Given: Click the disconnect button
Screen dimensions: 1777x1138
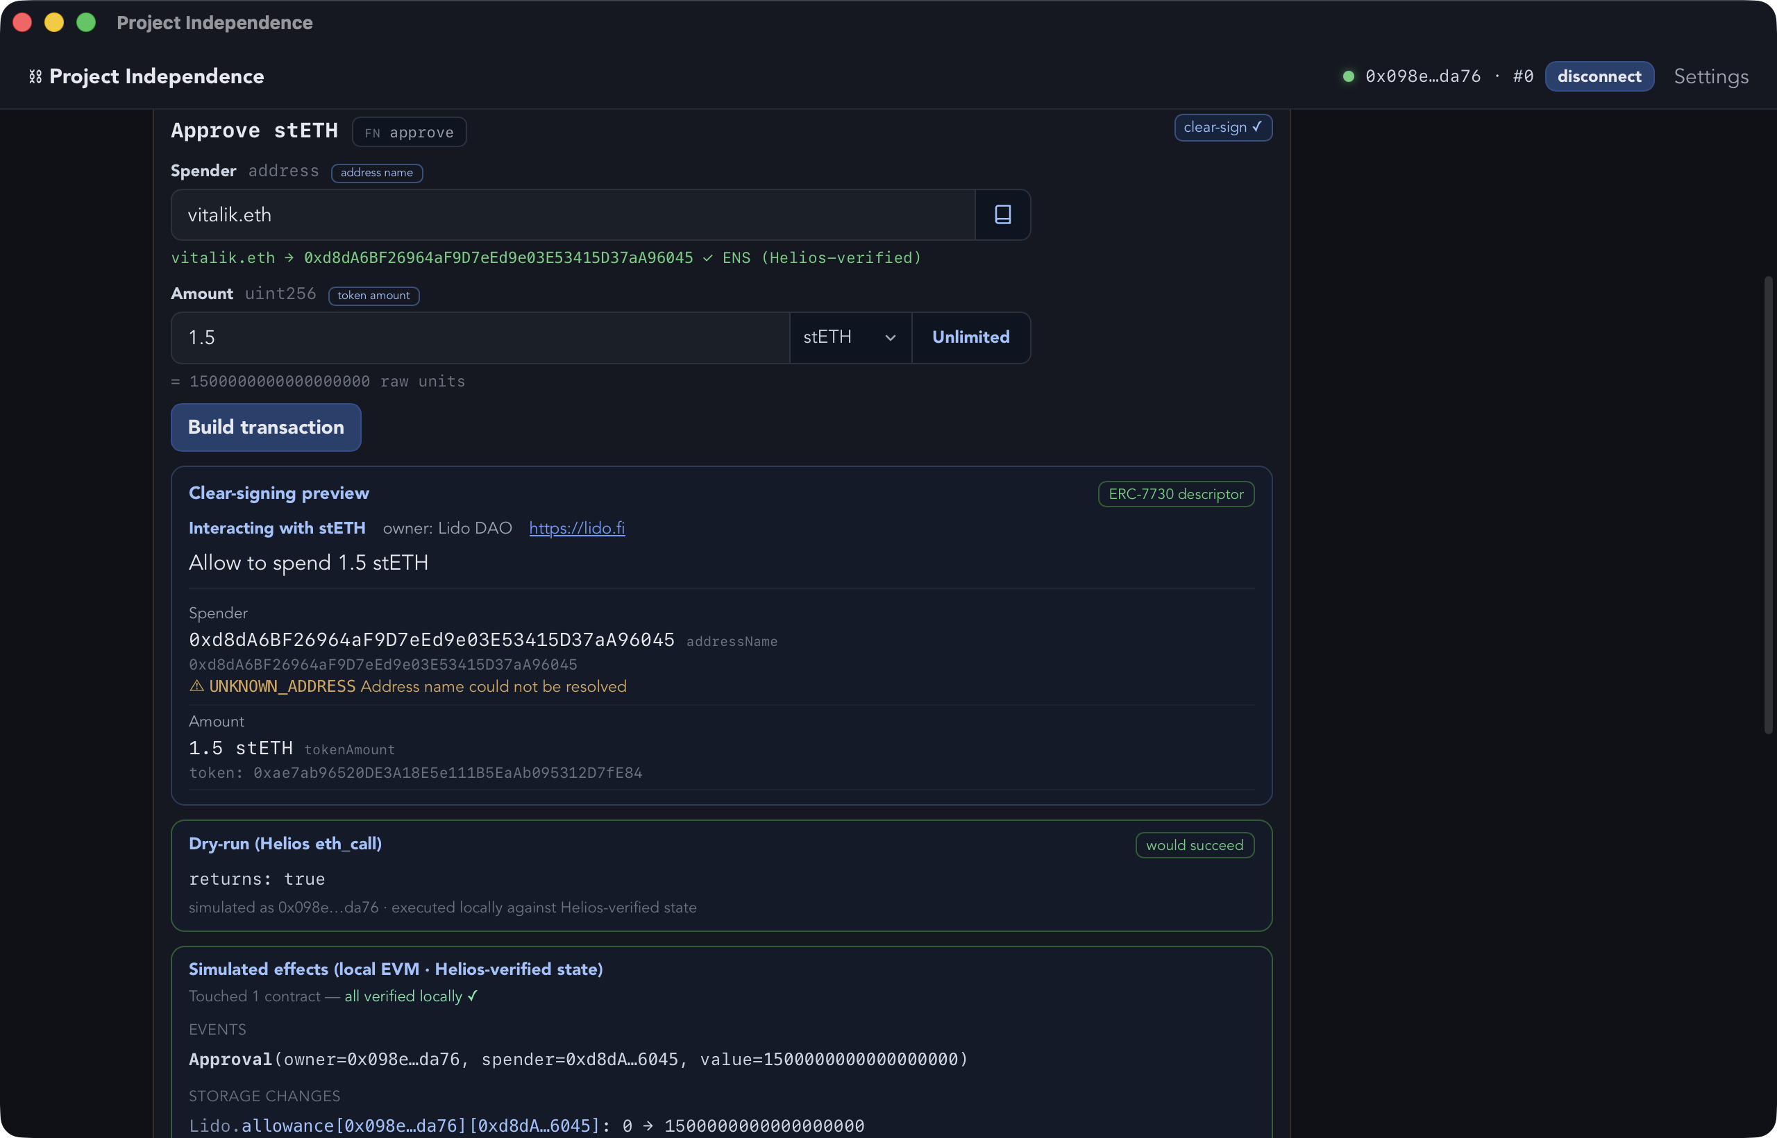Looking at the screenshot, I should [x=1599, y=76].
